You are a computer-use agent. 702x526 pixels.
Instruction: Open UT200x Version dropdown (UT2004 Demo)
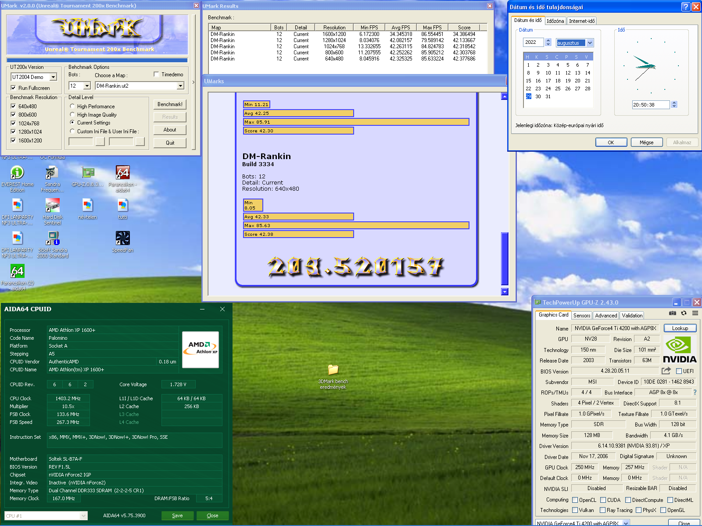pos(53,77)
